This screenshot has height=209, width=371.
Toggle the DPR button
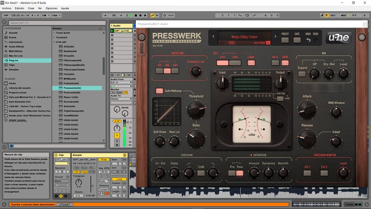(285, 63)
